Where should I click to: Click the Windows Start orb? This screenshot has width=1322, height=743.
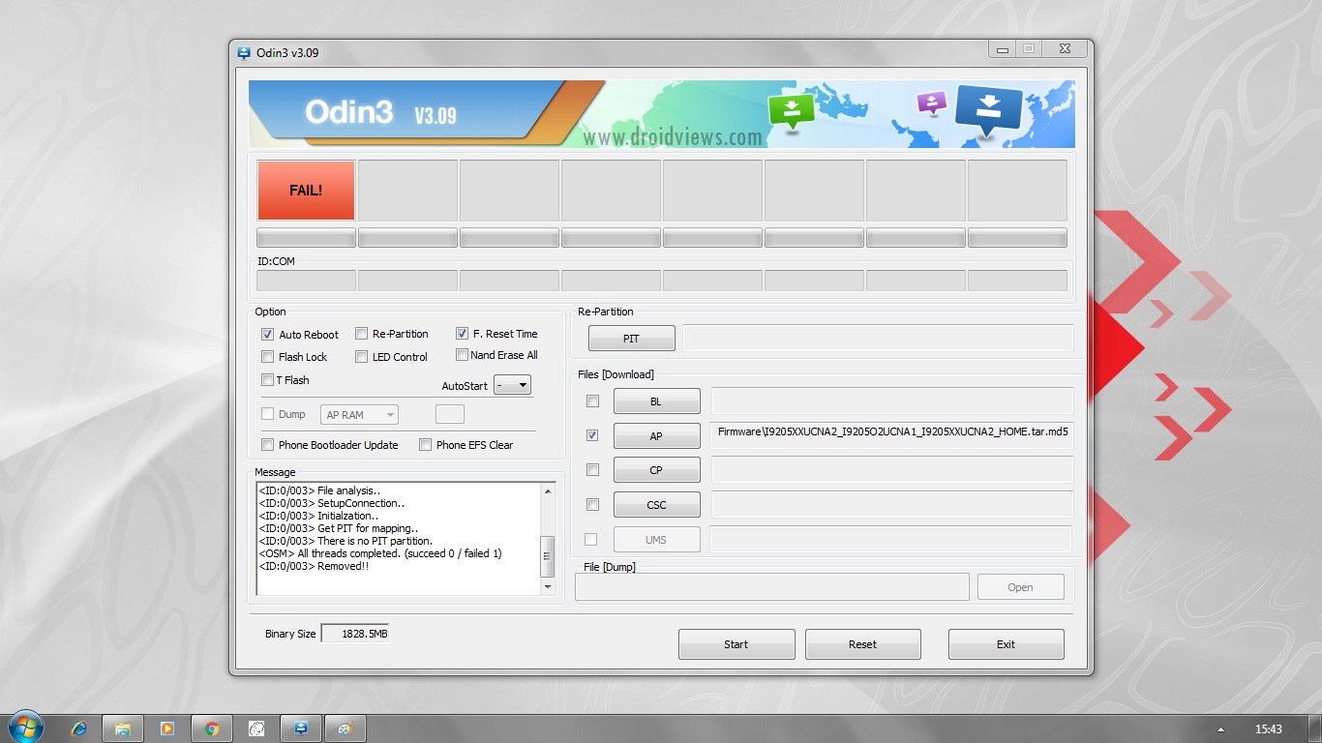pos(25,728)
